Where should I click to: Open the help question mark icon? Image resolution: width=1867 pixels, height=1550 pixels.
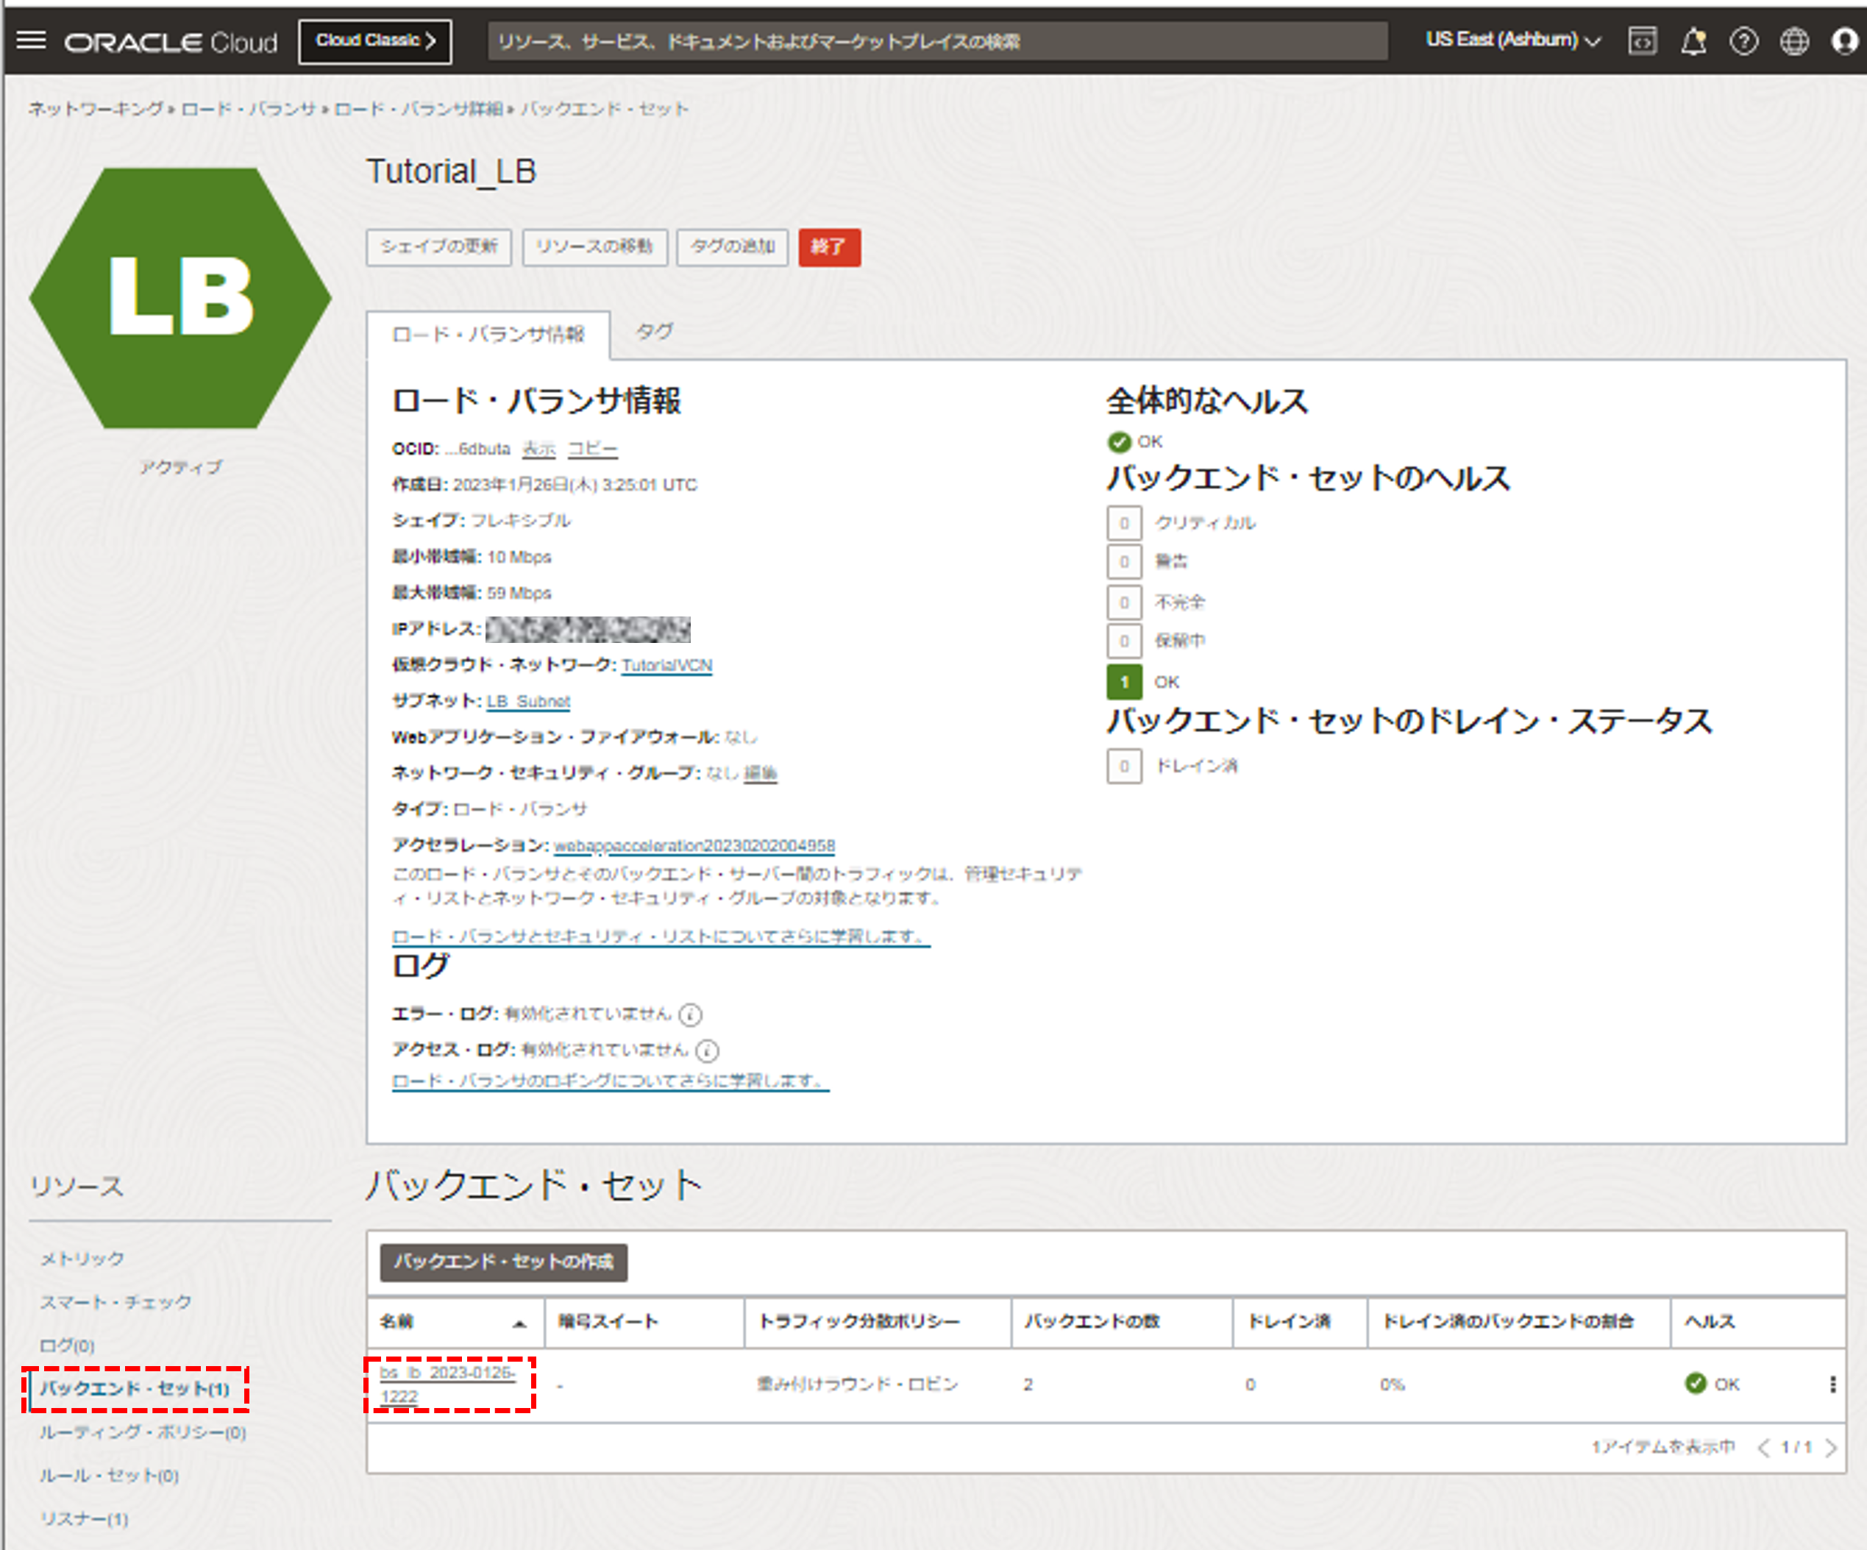(1744, 40)
